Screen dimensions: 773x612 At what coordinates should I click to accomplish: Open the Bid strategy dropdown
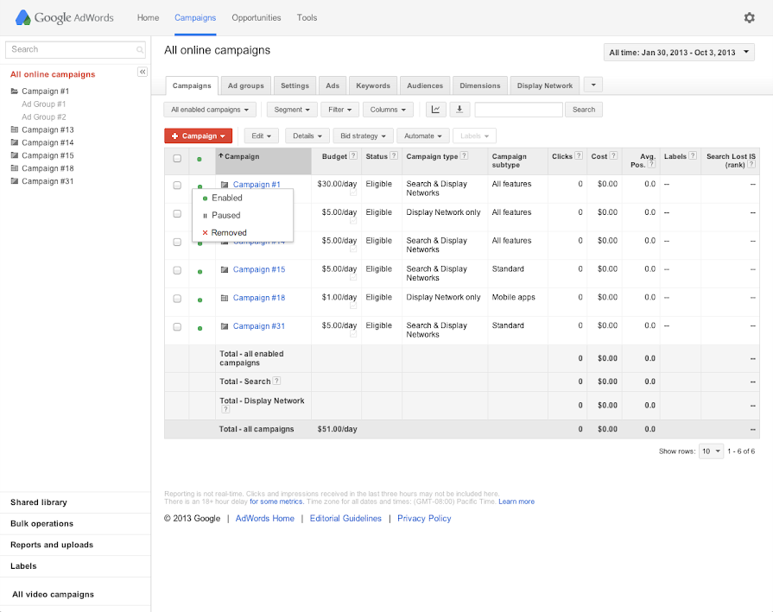(363, 136)
